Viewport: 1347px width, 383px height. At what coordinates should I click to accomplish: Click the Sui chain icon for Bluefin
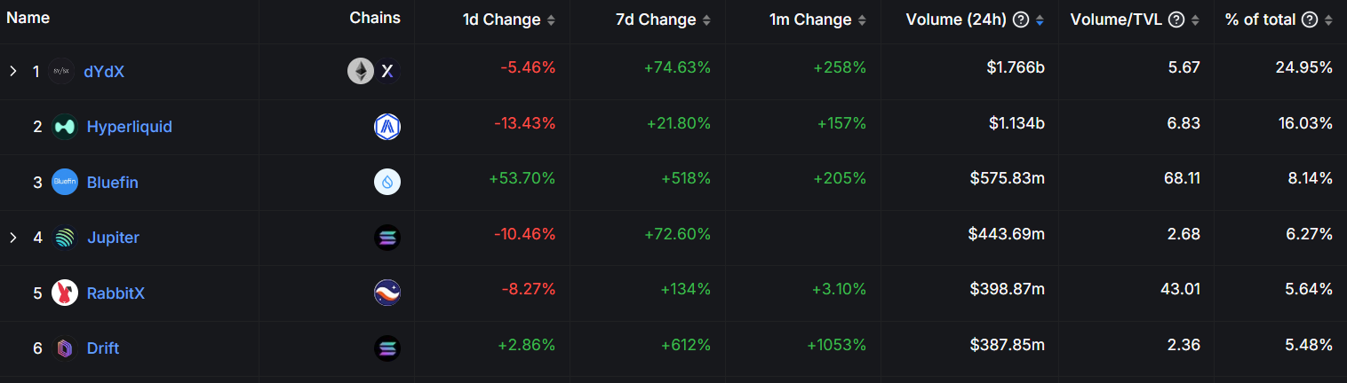(387, 182)
